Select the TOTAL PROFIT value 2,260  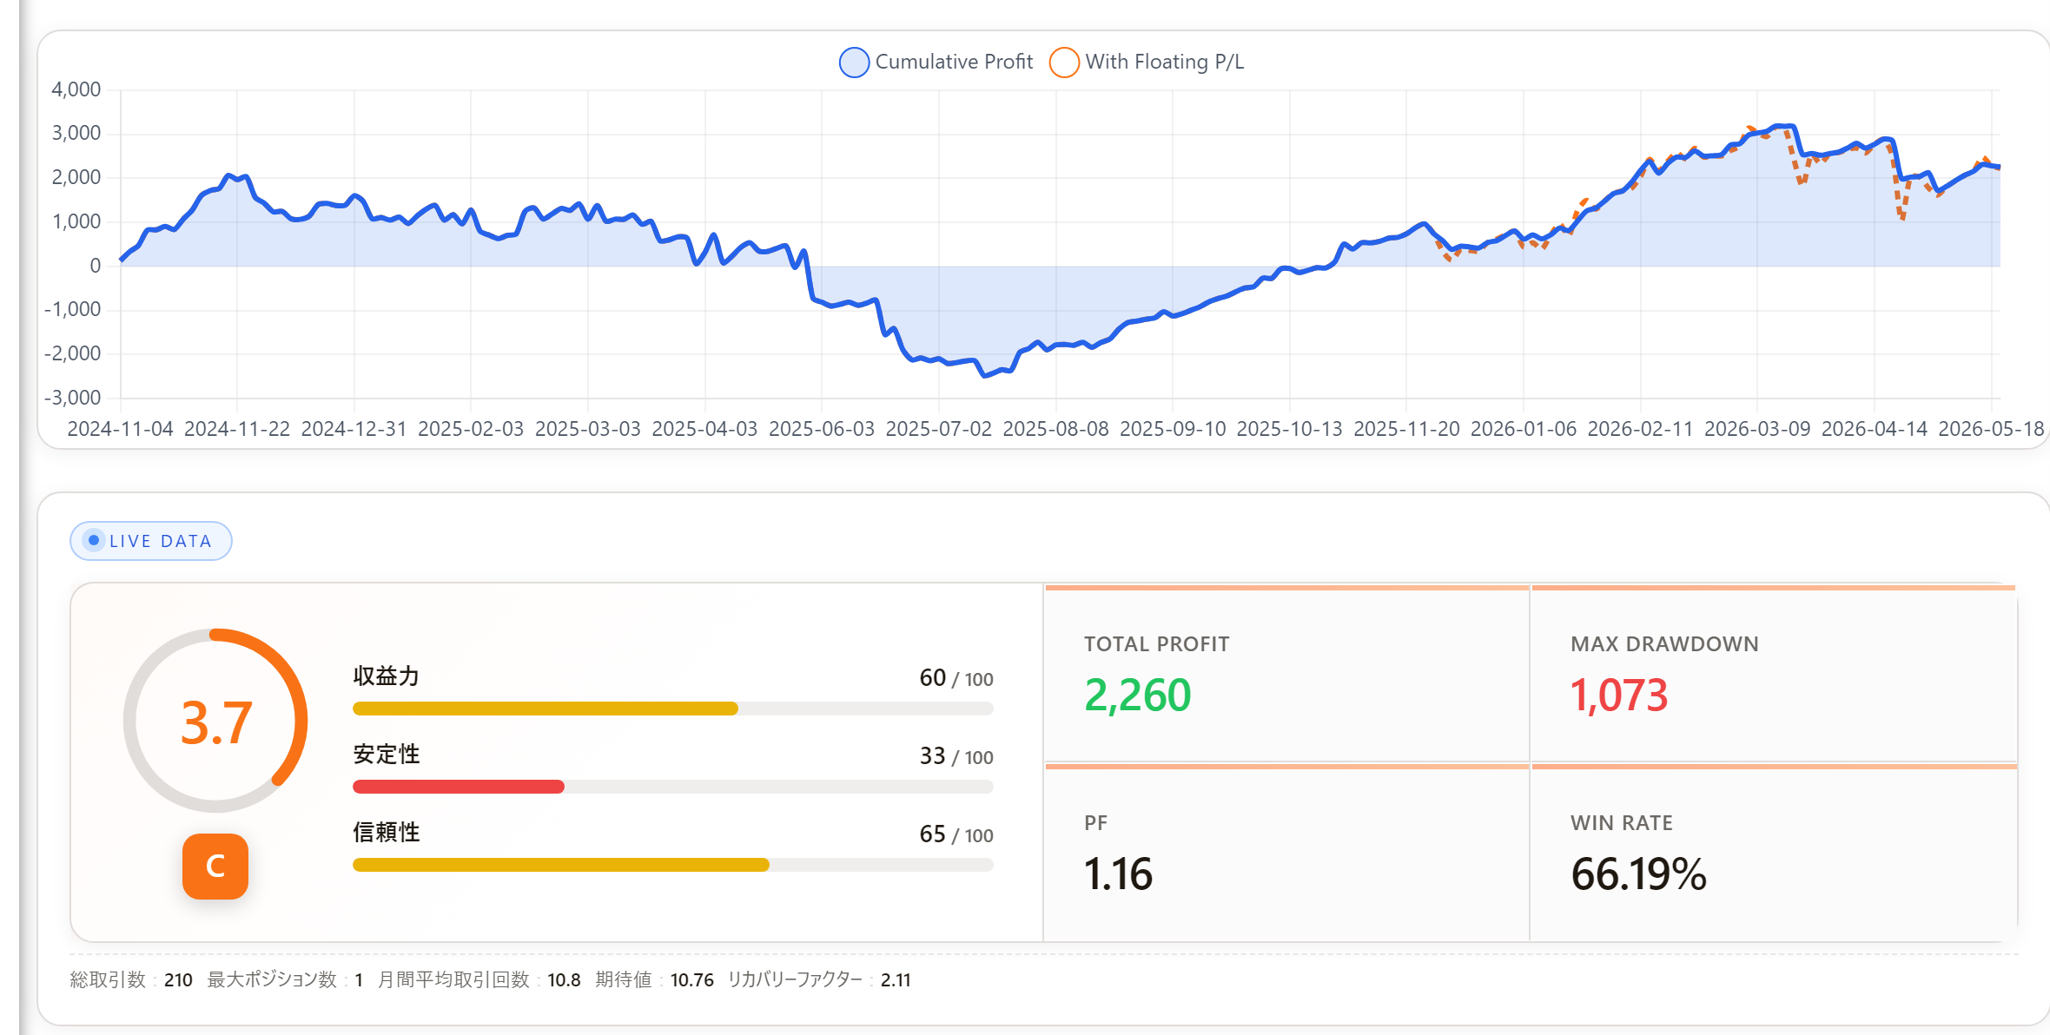tap(1138, 695)
